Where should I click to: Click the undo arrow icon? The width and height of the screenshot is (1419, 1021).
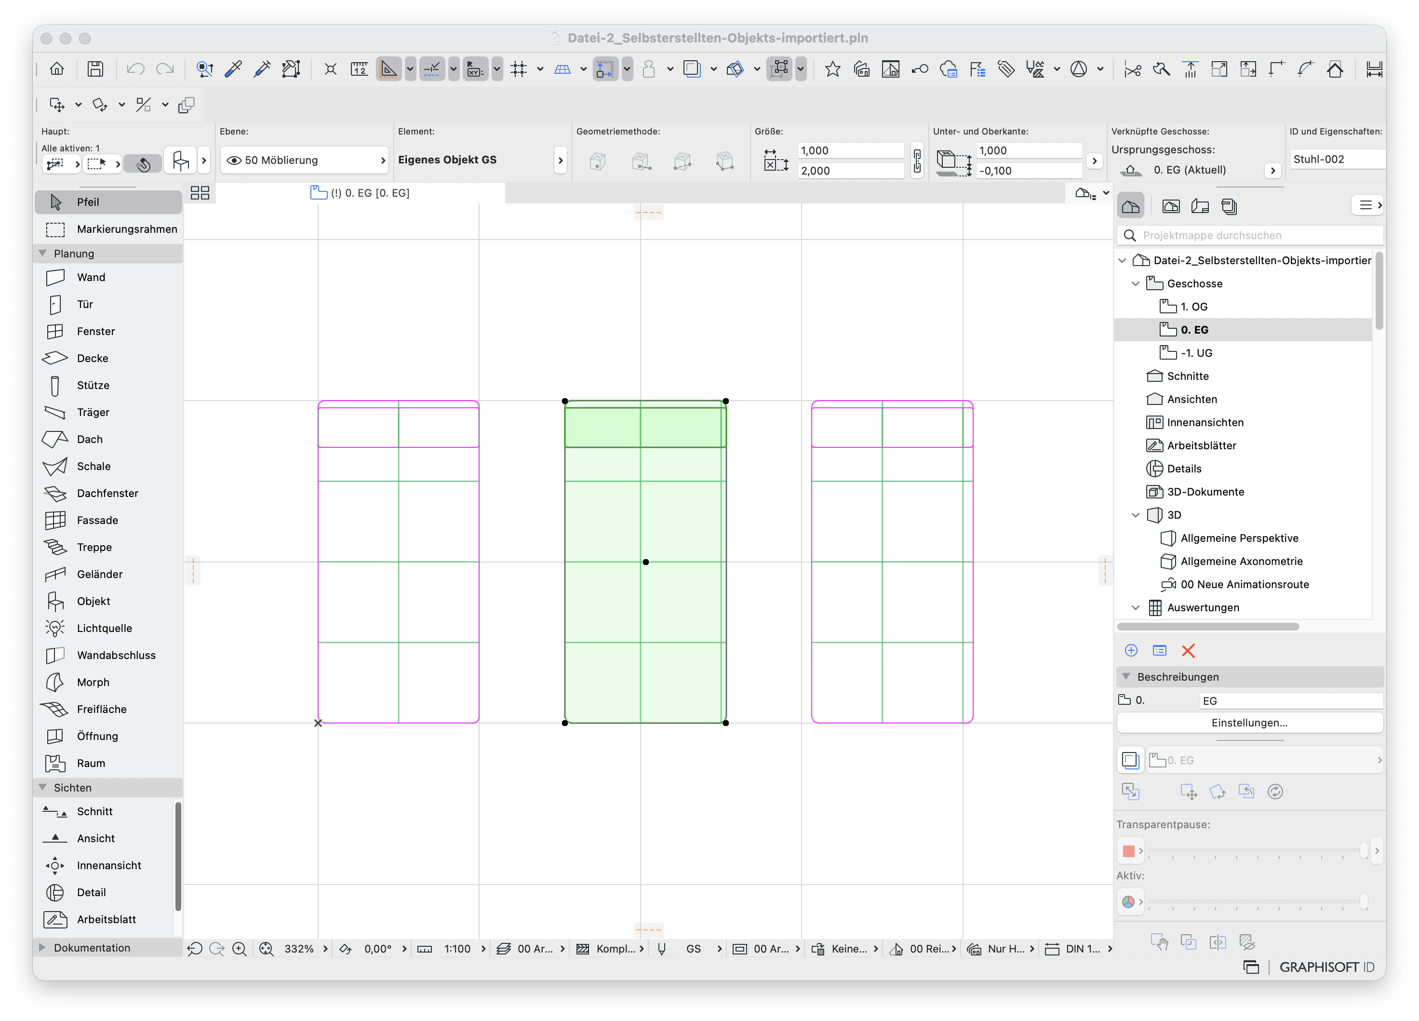pos(135,69)
